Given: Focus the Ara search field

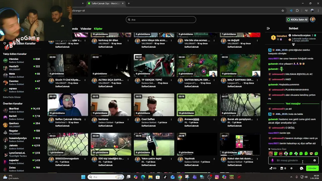Looking at the screenshot, I should (x=161, y=20).
